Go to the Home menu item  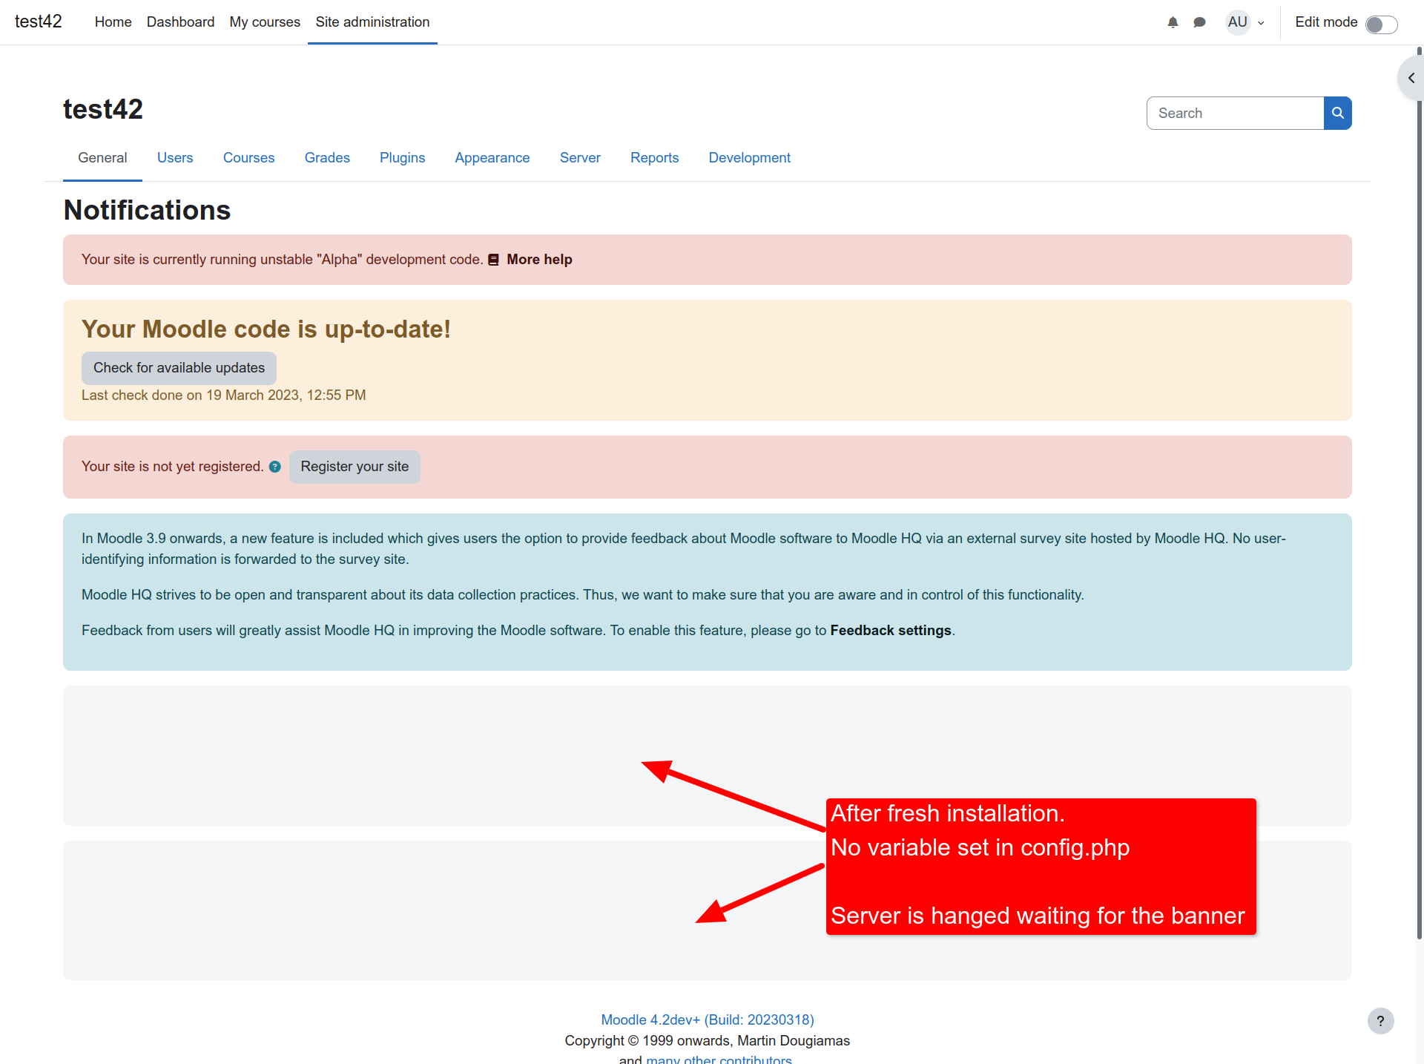(x=113, y=22)
